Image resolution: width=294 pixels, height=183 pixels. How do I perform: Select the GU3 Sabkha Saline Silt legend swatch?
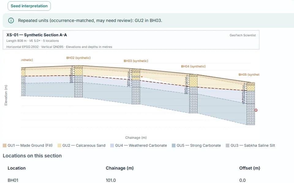pyautogui.click(x=228, y=145)
